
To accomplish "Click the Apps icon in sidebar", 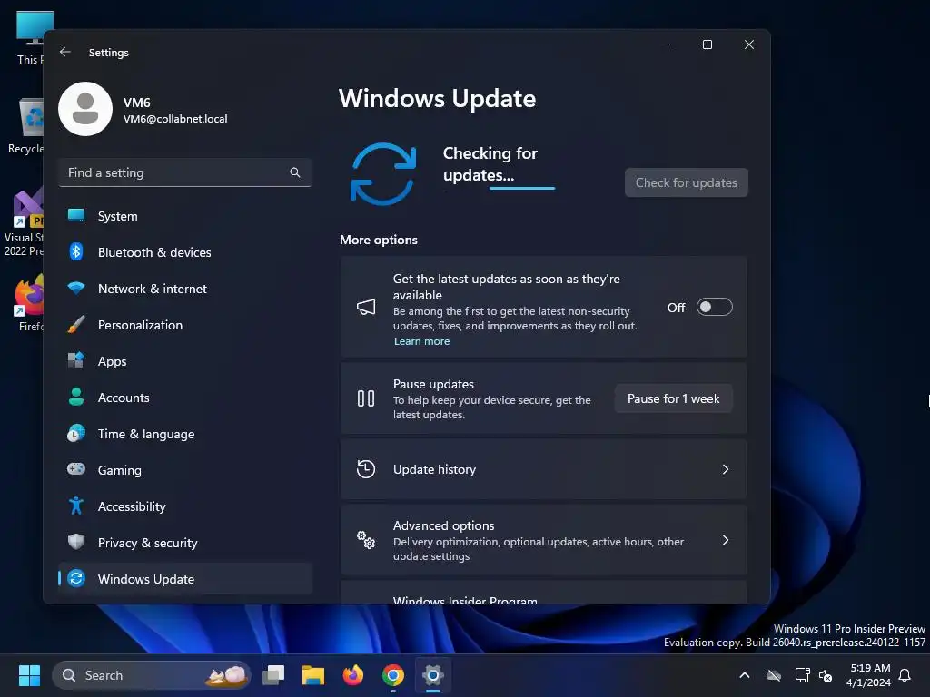I will pyautogui.click(x=76, y=361).
